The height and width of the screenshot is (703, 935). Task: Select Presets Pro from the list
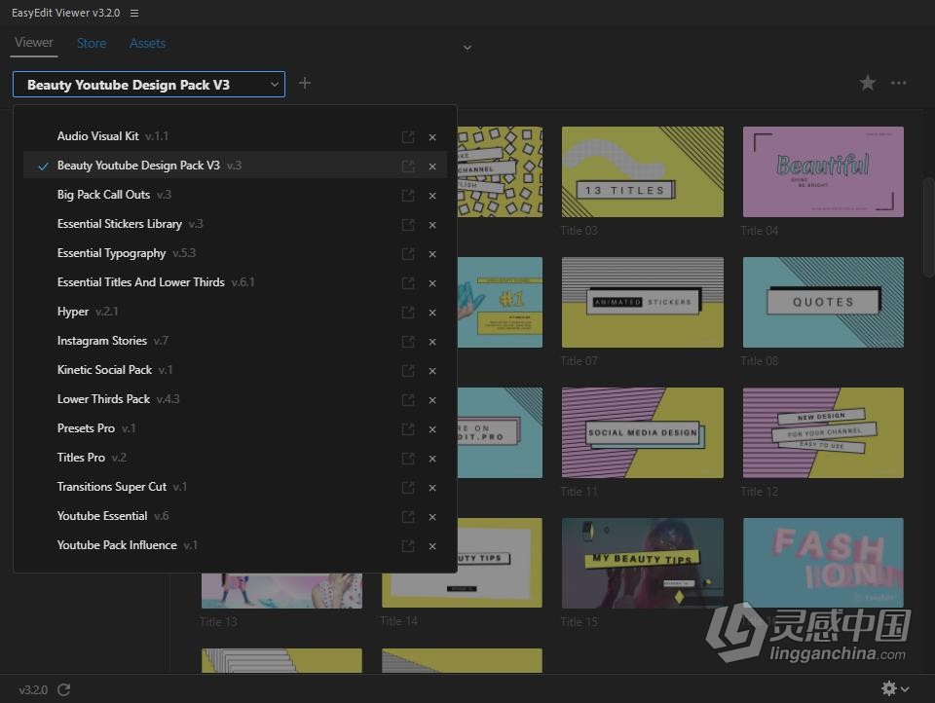coord(235,428)
